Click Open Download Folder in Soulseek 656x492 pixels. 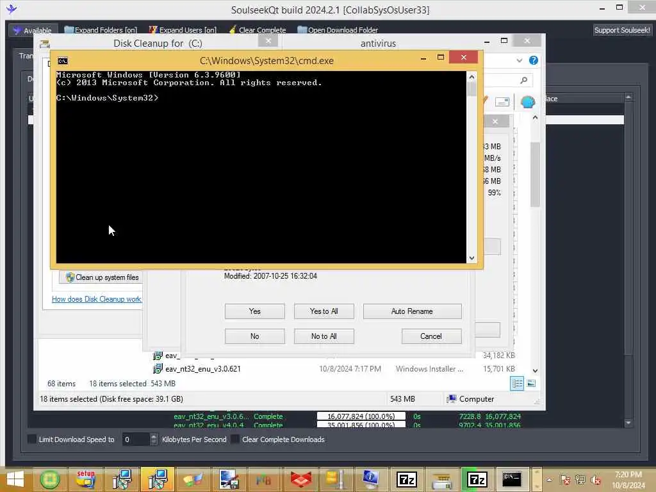(338, 29)
